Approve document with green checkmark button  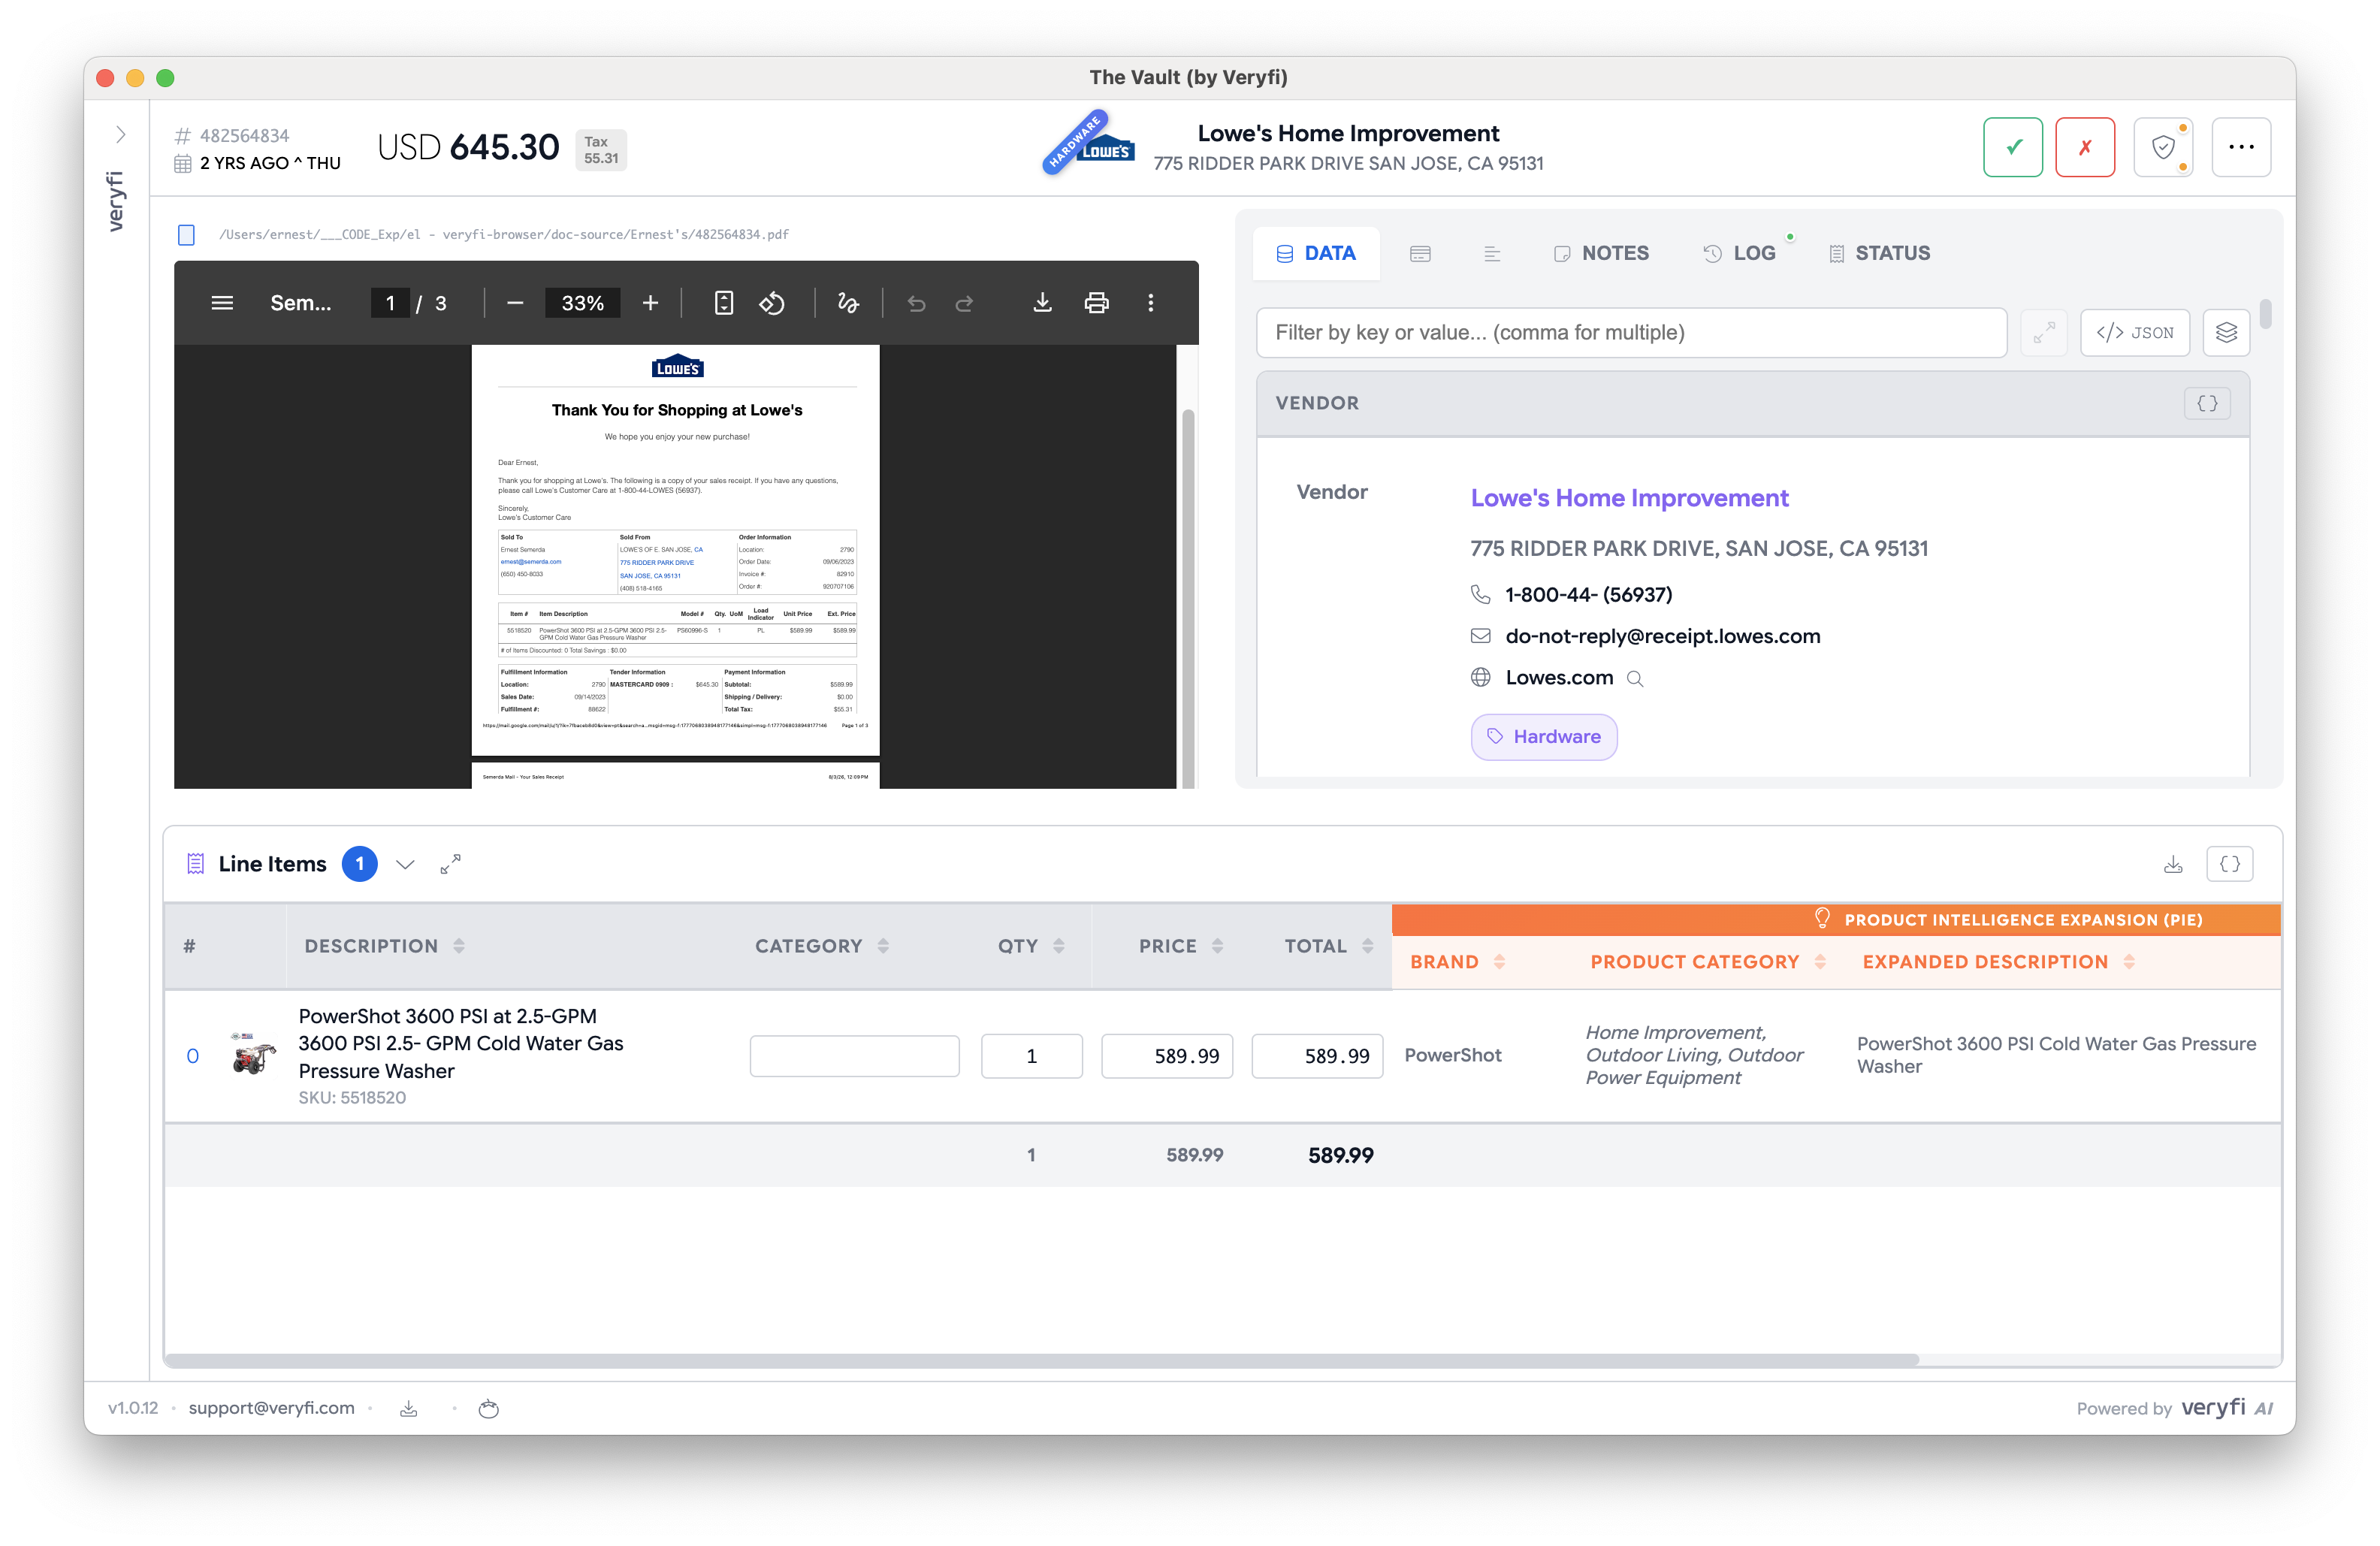2013,147
